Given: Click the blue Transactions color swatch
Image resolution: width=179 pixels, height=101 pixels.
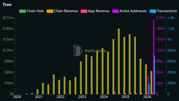Looking at the screenshot, I should pos(153,11).
